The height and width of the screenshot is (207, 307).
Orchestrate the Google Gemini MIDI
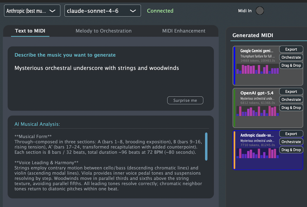tap(291, 57)
